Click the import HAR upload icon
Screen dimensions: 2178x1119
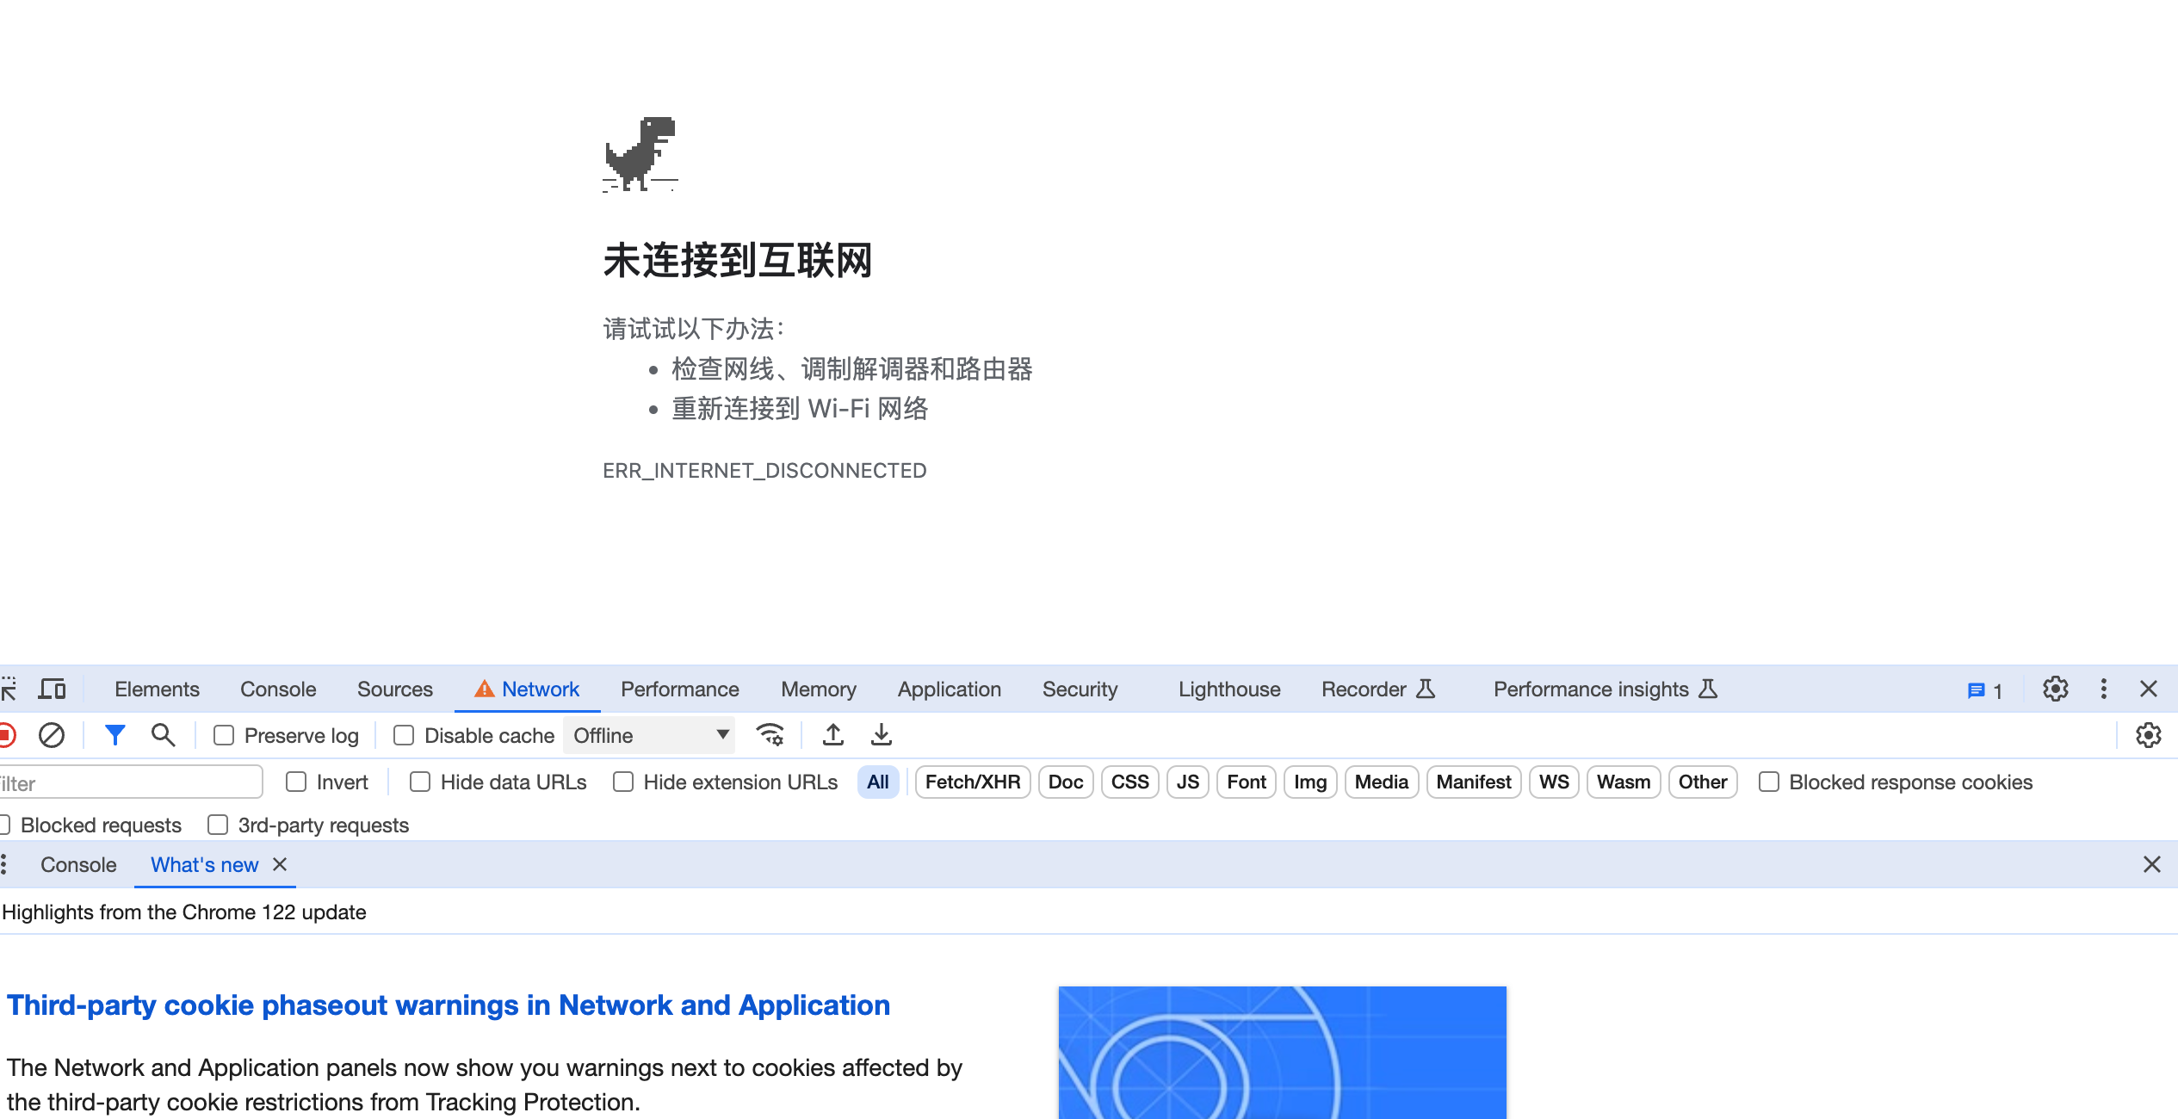pyautogui.click(x=832, y=735)
